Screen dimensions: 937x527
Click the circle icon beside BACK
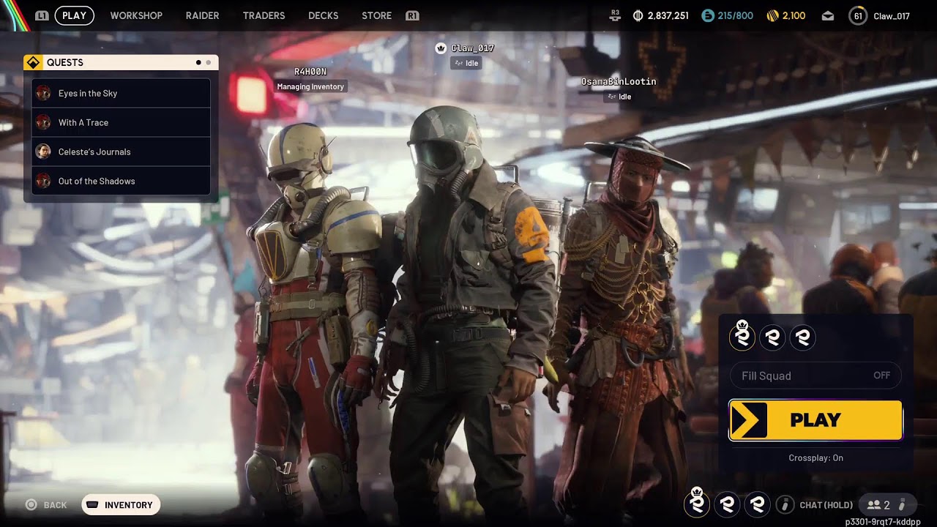point(31,504)
